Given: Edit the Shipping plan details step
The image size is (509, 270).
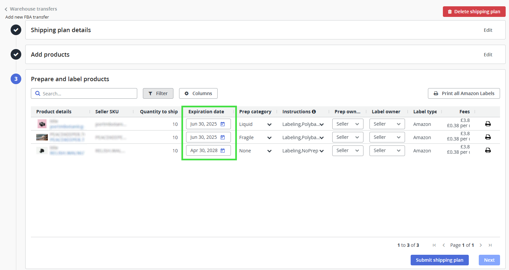Looking at the screenshot, I should 488,30.
